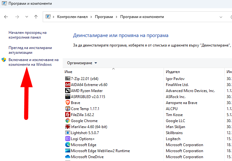Select Brave program name
This screenshot has height=161, width=232.
(x=75, y=103)
